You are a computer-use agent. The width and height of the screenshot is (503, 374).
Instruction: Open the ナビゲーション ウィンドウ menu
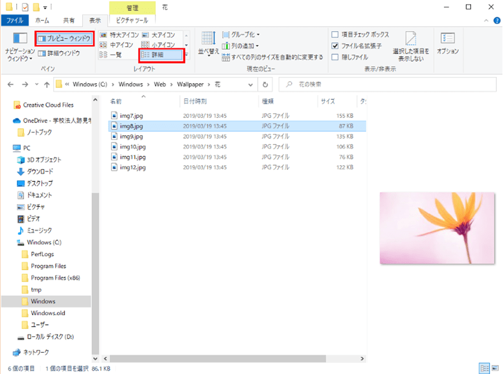(x=20, y=47)
